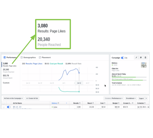Toggle the Campaign On switch
Viewport: 153px width, 138px height.
[123, 58]
